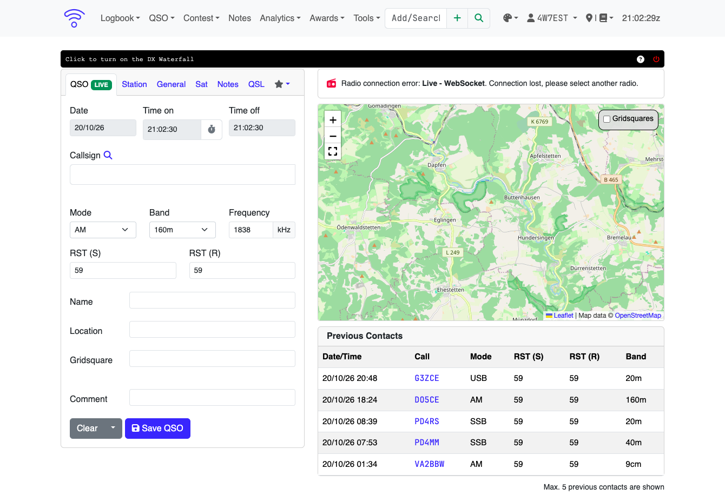Viewport: 725px width, 502px height.
Task: Open the 4W7EST user account menu
Action: tap(552, 18)
